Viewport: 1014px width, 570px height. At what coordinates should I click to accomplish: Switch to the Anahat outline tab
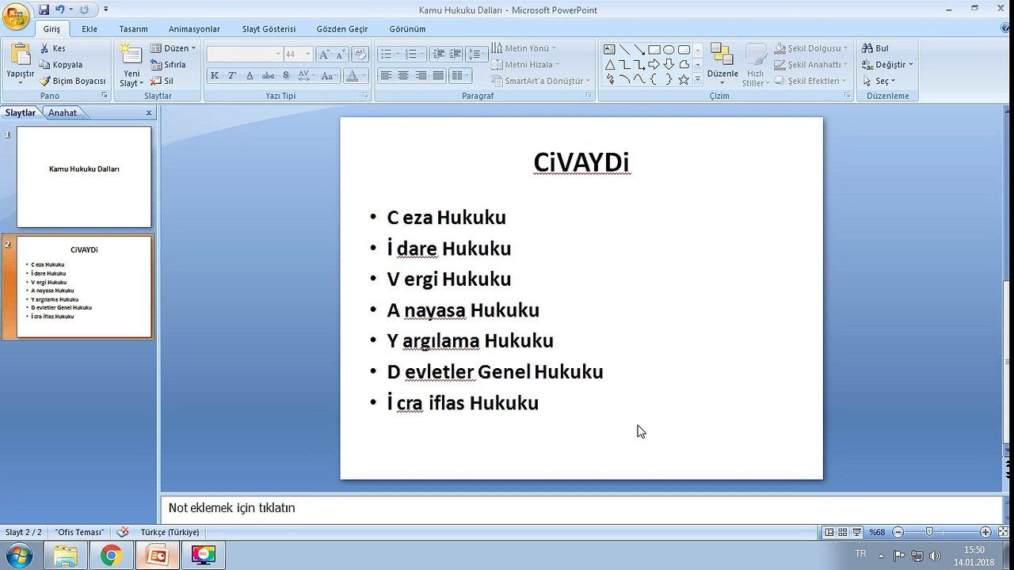(x=63, y=112)
